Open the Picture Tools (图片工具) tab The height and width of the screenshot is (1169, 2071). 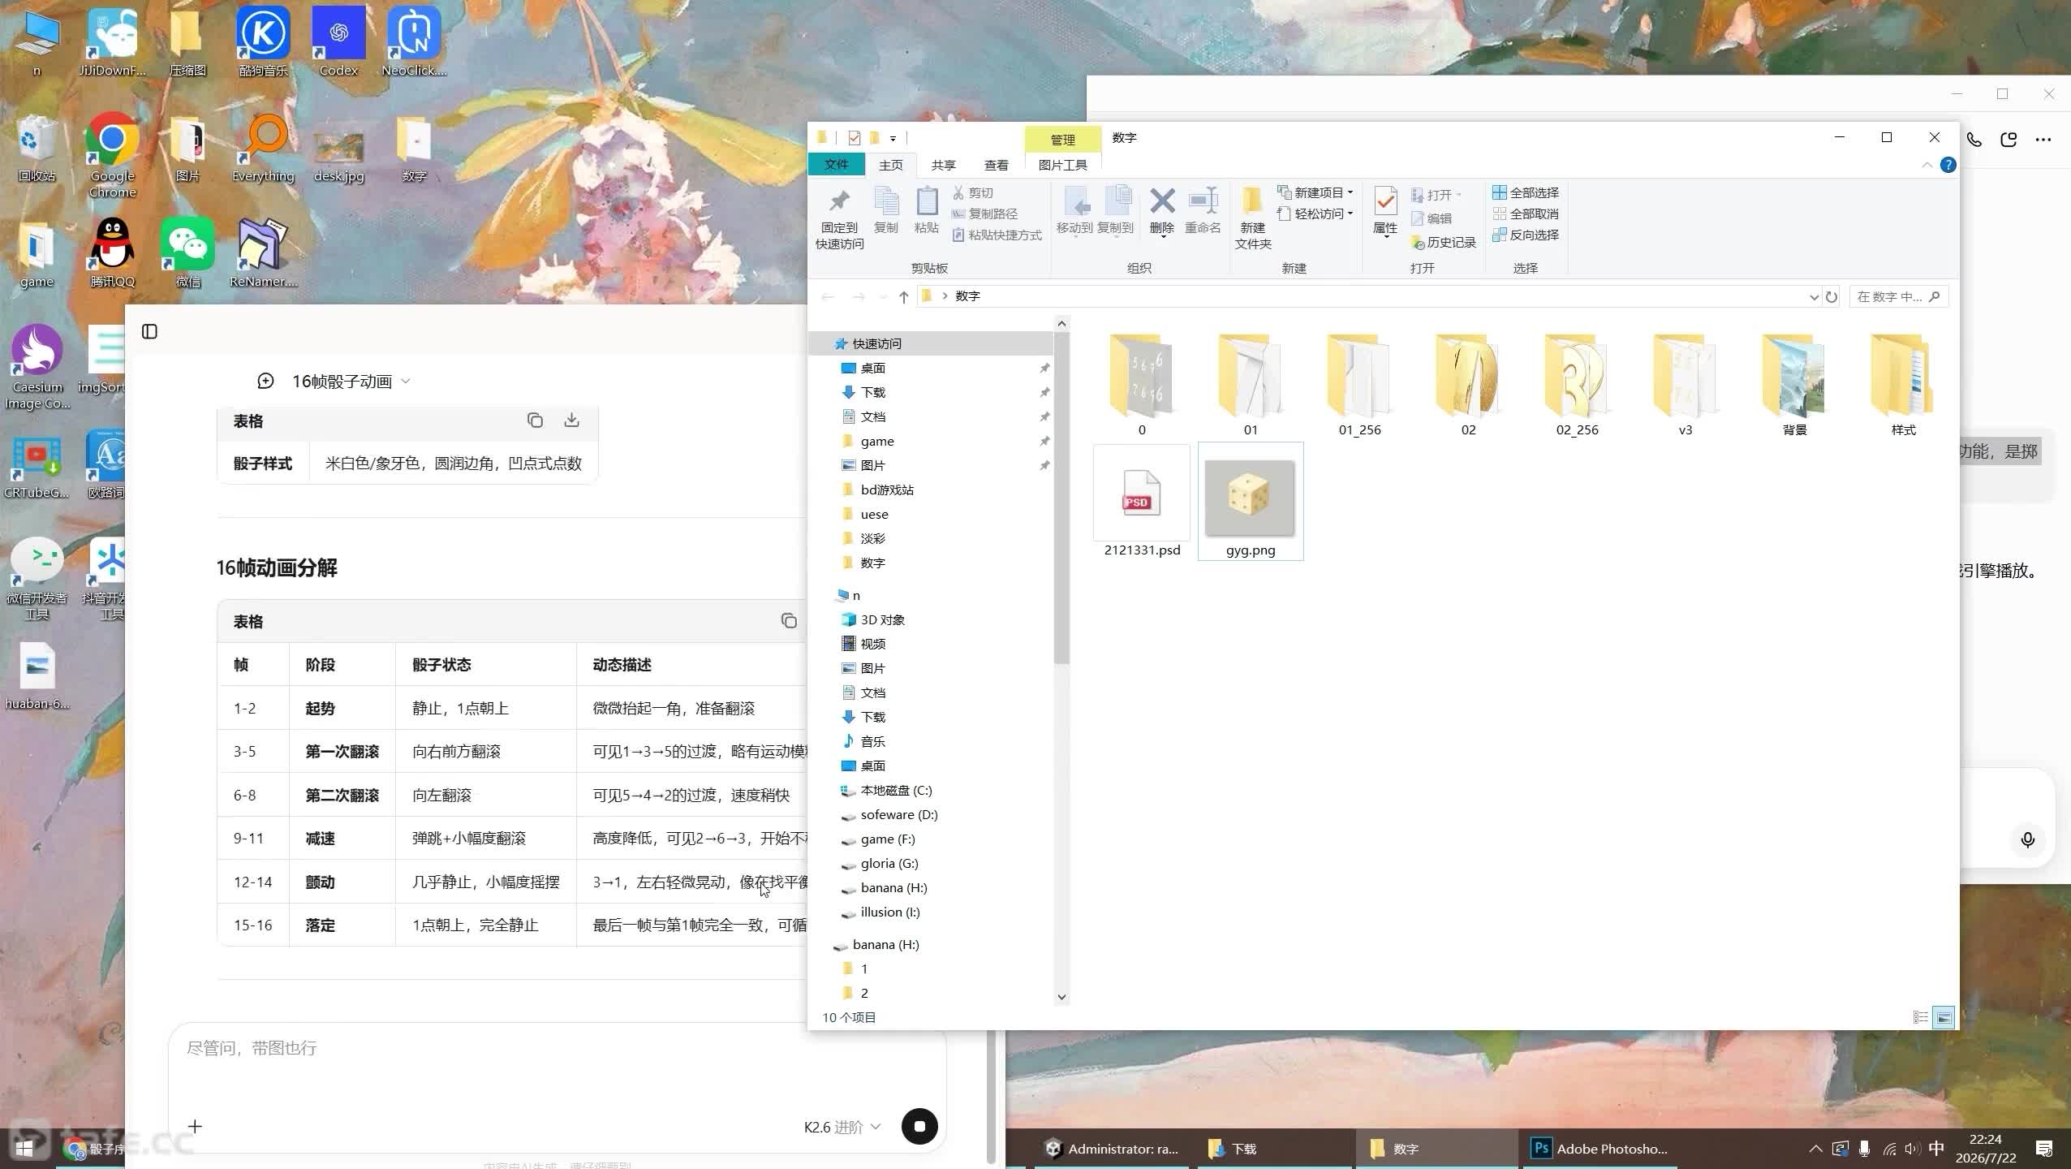[1062, 165]
